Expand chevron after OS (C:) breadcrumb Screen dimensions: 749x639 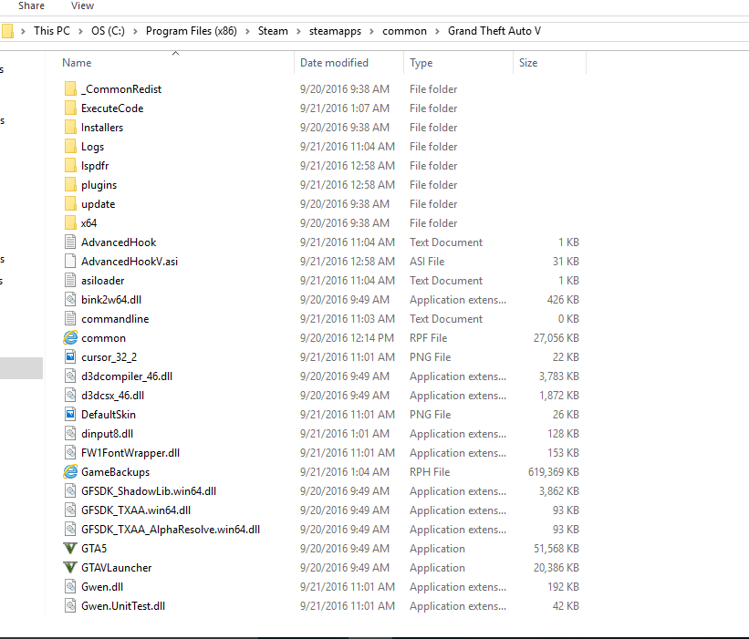135,32
